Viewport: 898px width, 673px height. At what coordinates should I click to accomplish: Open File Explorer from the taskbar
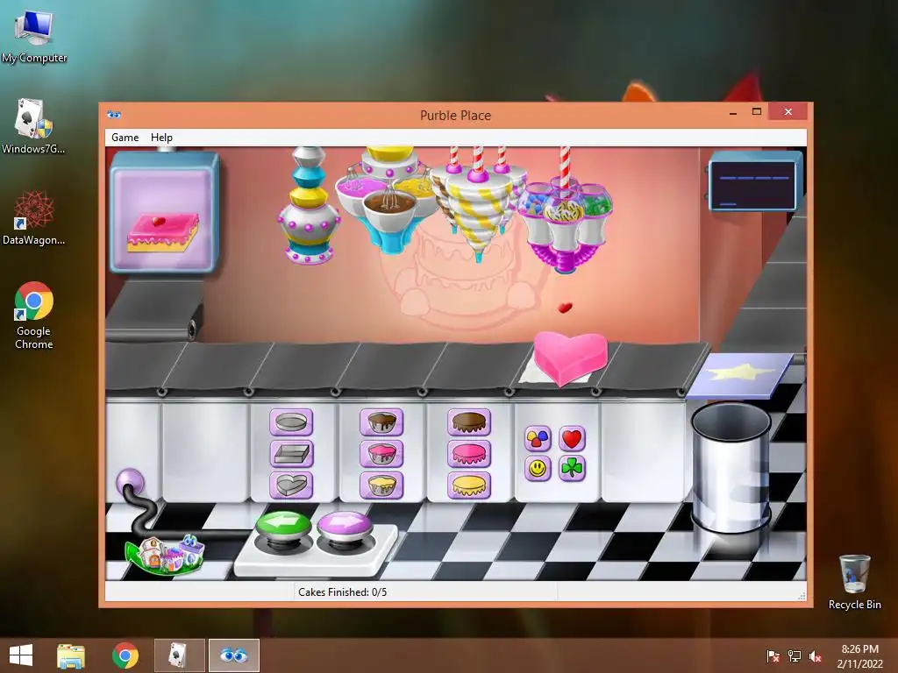(71, 655)
